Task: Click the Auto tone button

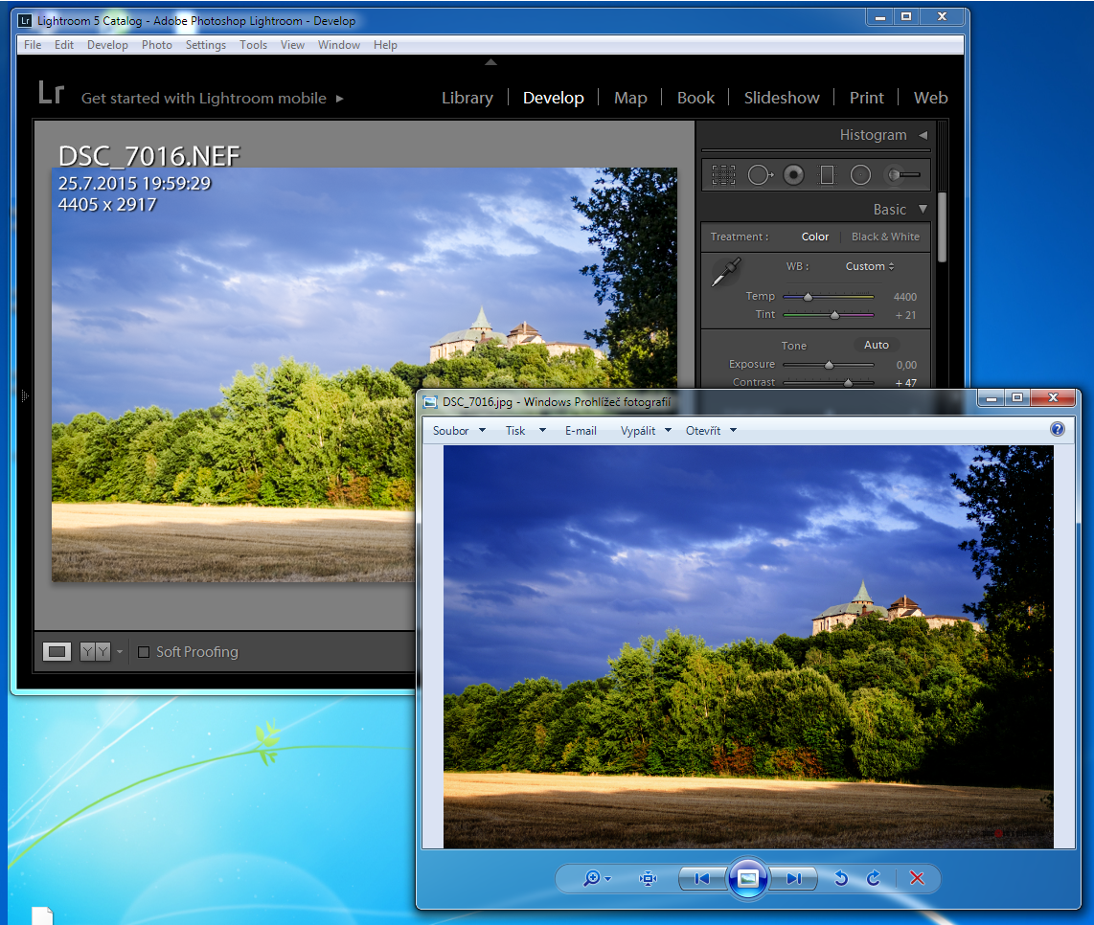Action: point(876,345)
